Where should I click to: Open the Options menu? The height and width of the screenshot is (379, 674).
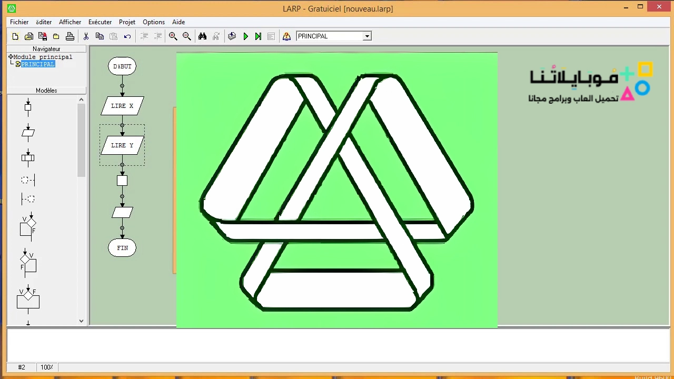pyautogui.click(x=154, y=22)
